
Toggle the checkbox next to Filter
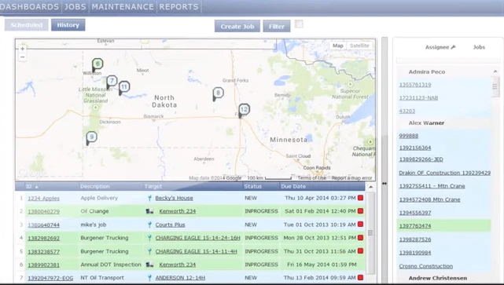pos(299,24)
